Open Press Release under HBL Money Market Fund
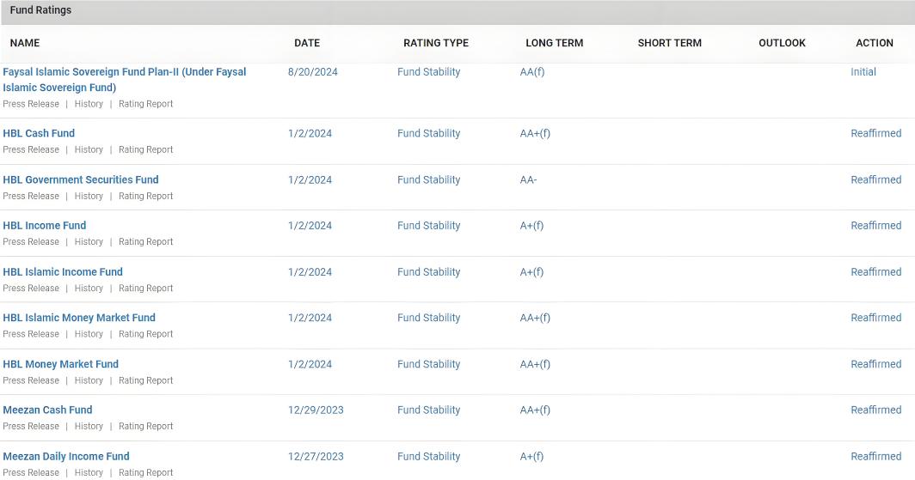The image size is (915, 480). [31, 380]
